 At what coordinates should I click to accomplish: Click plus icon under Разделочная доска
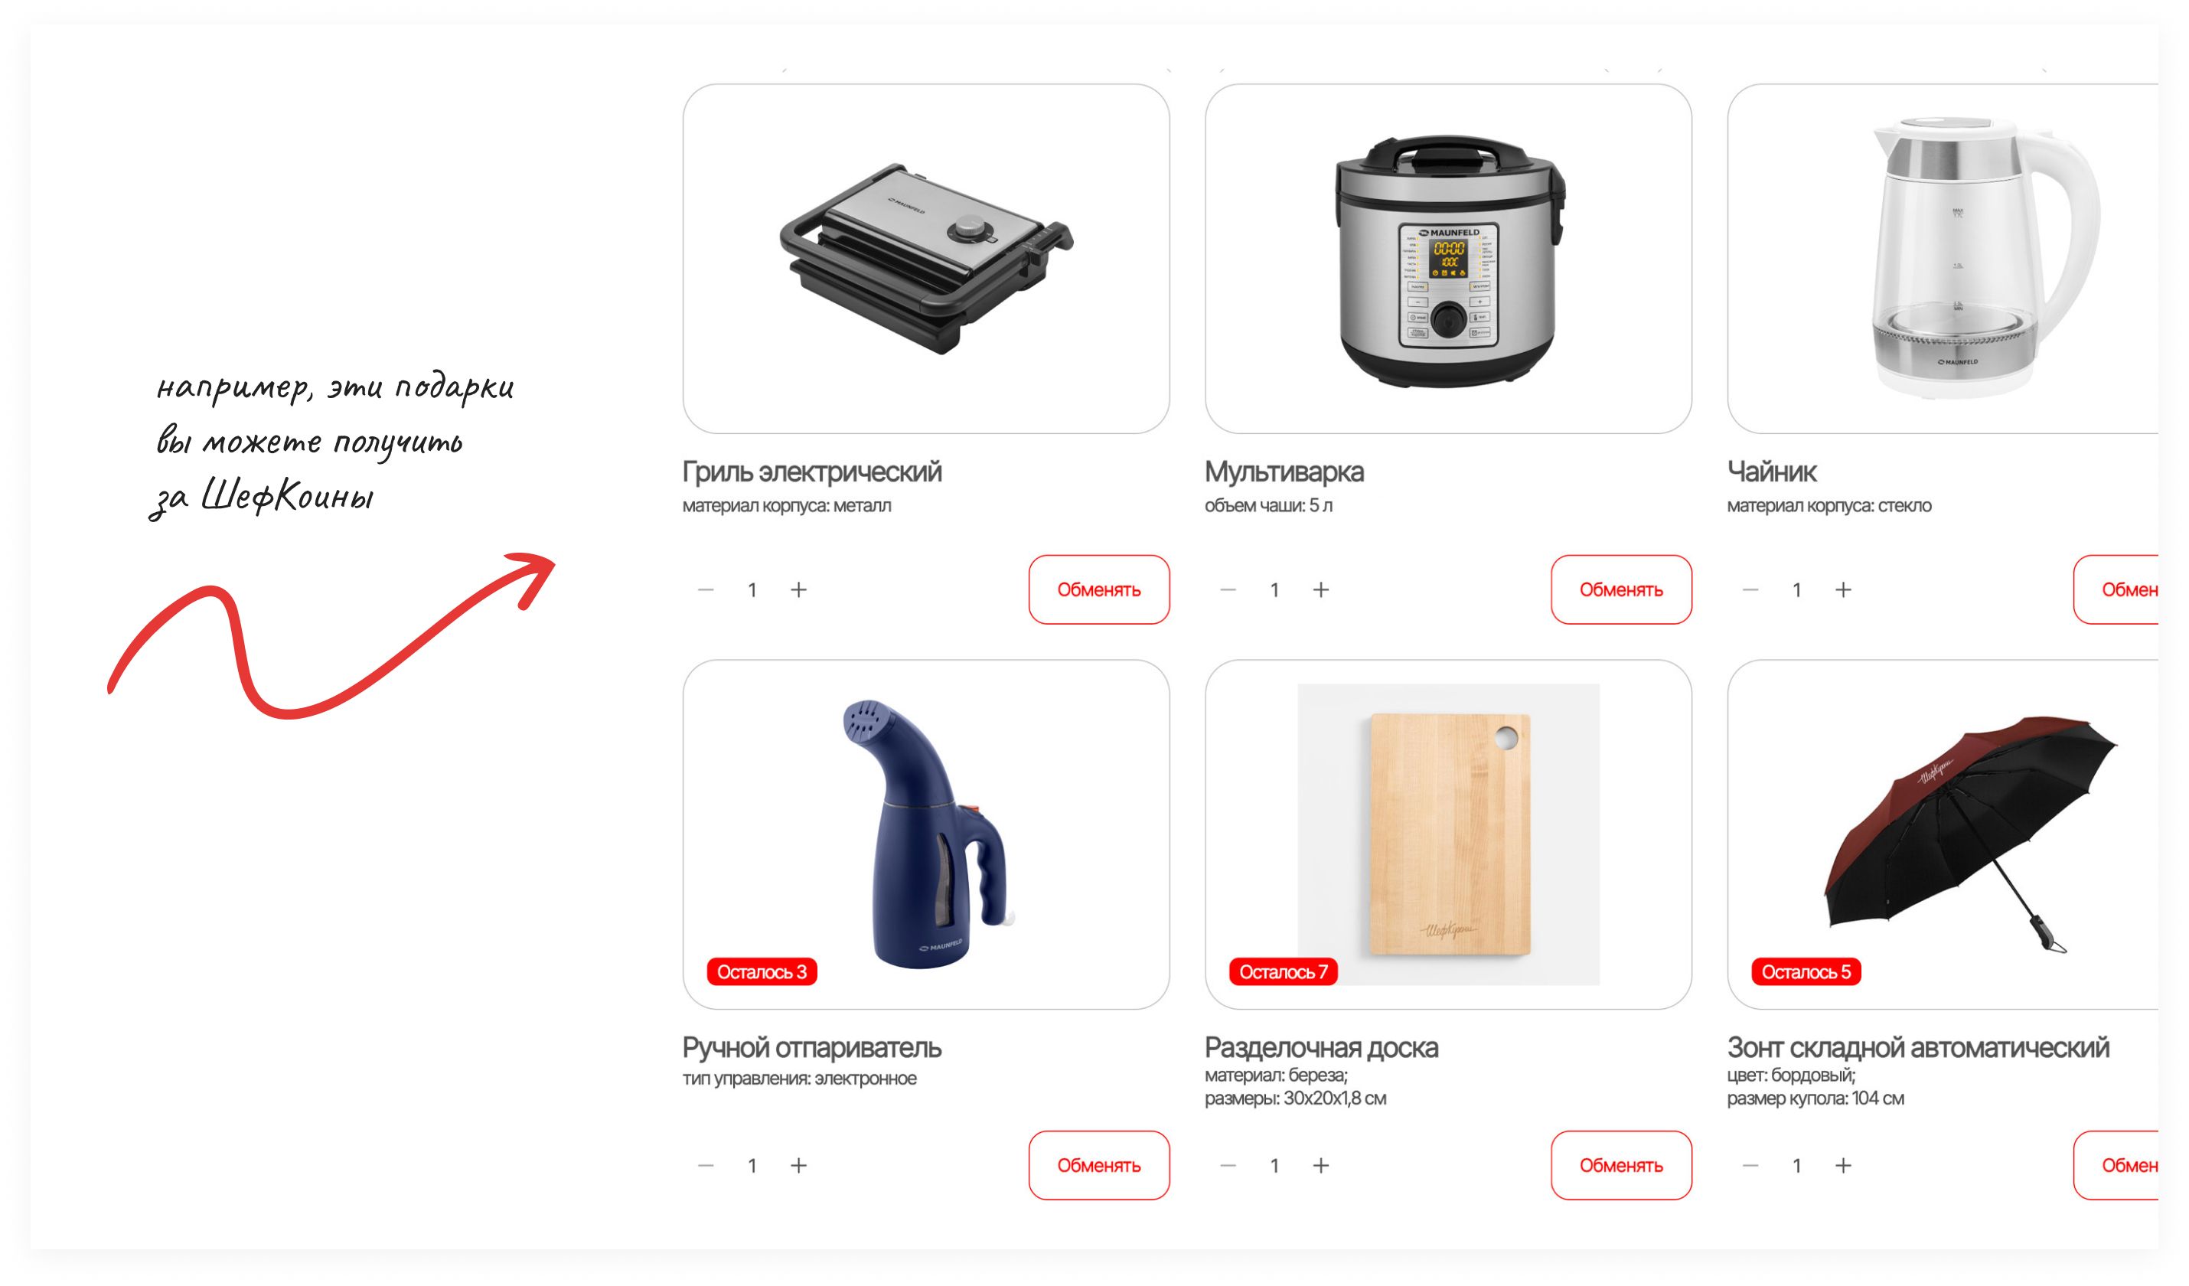(x=1320, y=1165)
